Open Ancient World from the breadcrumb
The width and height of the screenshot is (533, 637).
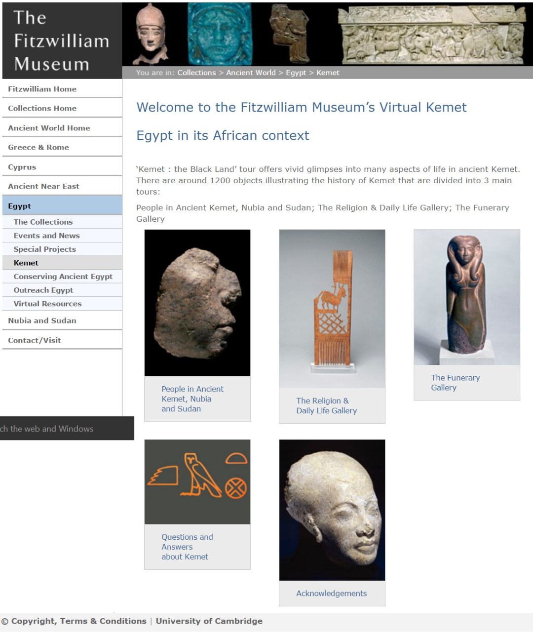tap(251, 73)
